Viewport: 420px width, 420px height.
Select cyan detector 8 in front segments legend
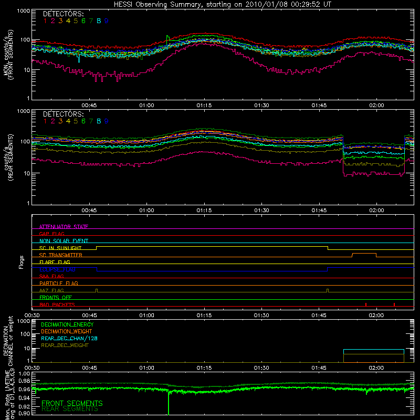(x=99, y=21)
